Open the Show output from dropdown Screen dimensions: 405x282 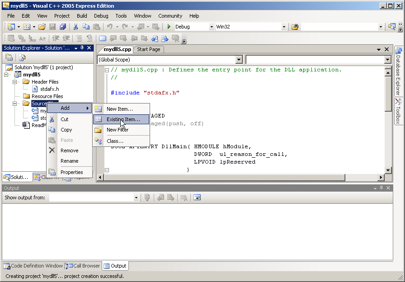[x=136, y=198]
